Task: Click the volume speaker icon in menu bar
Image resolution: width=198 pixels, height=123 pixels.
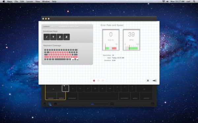Action: [x=167, y=1]
